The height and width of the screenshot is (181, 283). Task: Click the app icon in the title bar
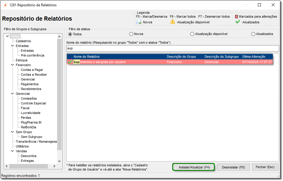click(x=6, y=5)
